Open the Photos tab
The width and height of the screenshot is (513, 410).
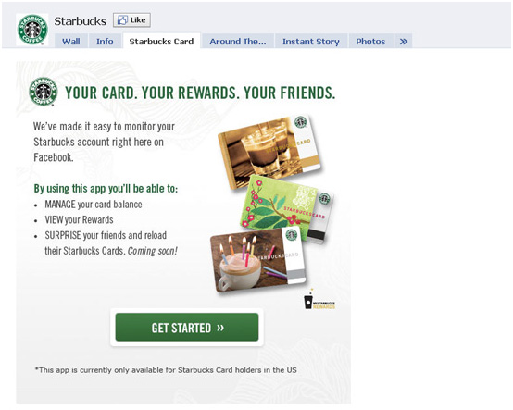tap(370, 42)
